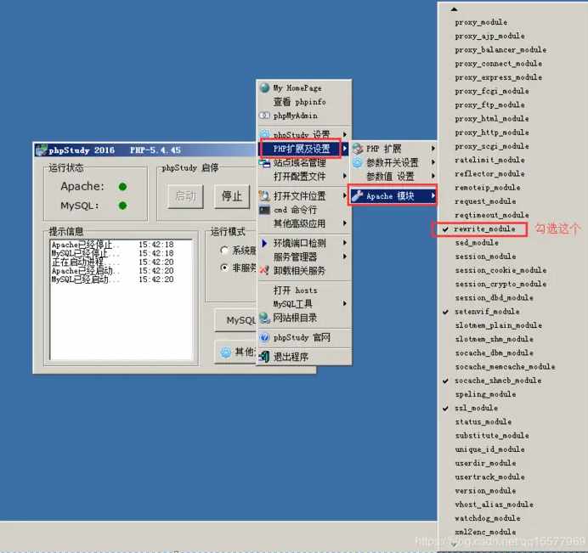Click scroll-up arrow atop module list
588x553 pixels.
coord(454,9)
